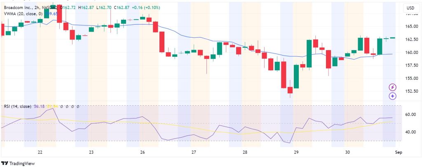Screen dimensions: 422x167
Task: Click the 155.00 price axis label
Action: pos(412,78)
